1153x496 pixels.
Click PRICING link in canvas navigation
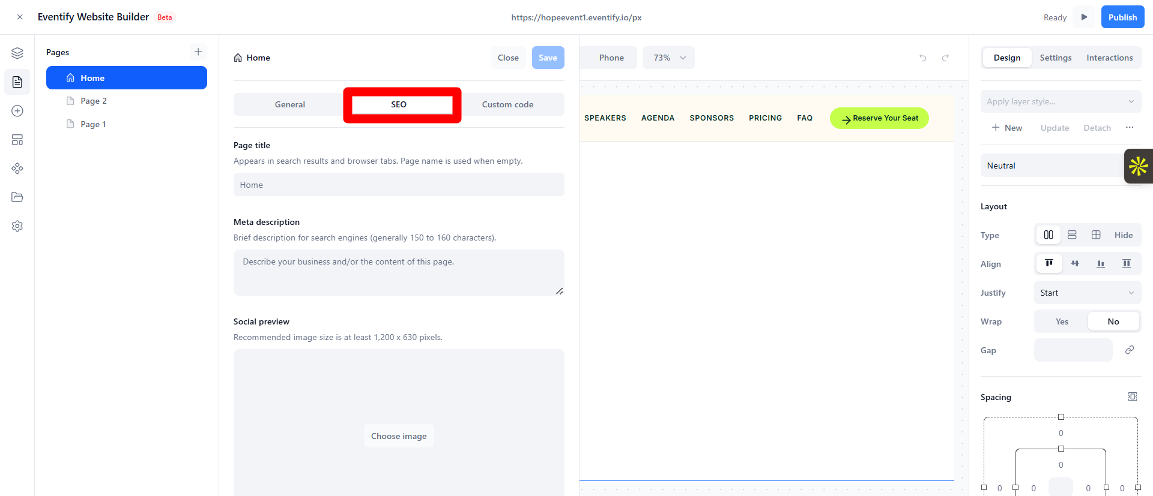(765, 118)
